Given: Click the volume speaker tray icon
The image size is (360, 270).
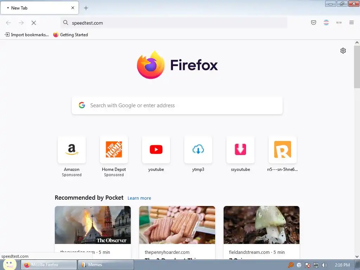Looking at the screenshot, I should click(324, 265).
